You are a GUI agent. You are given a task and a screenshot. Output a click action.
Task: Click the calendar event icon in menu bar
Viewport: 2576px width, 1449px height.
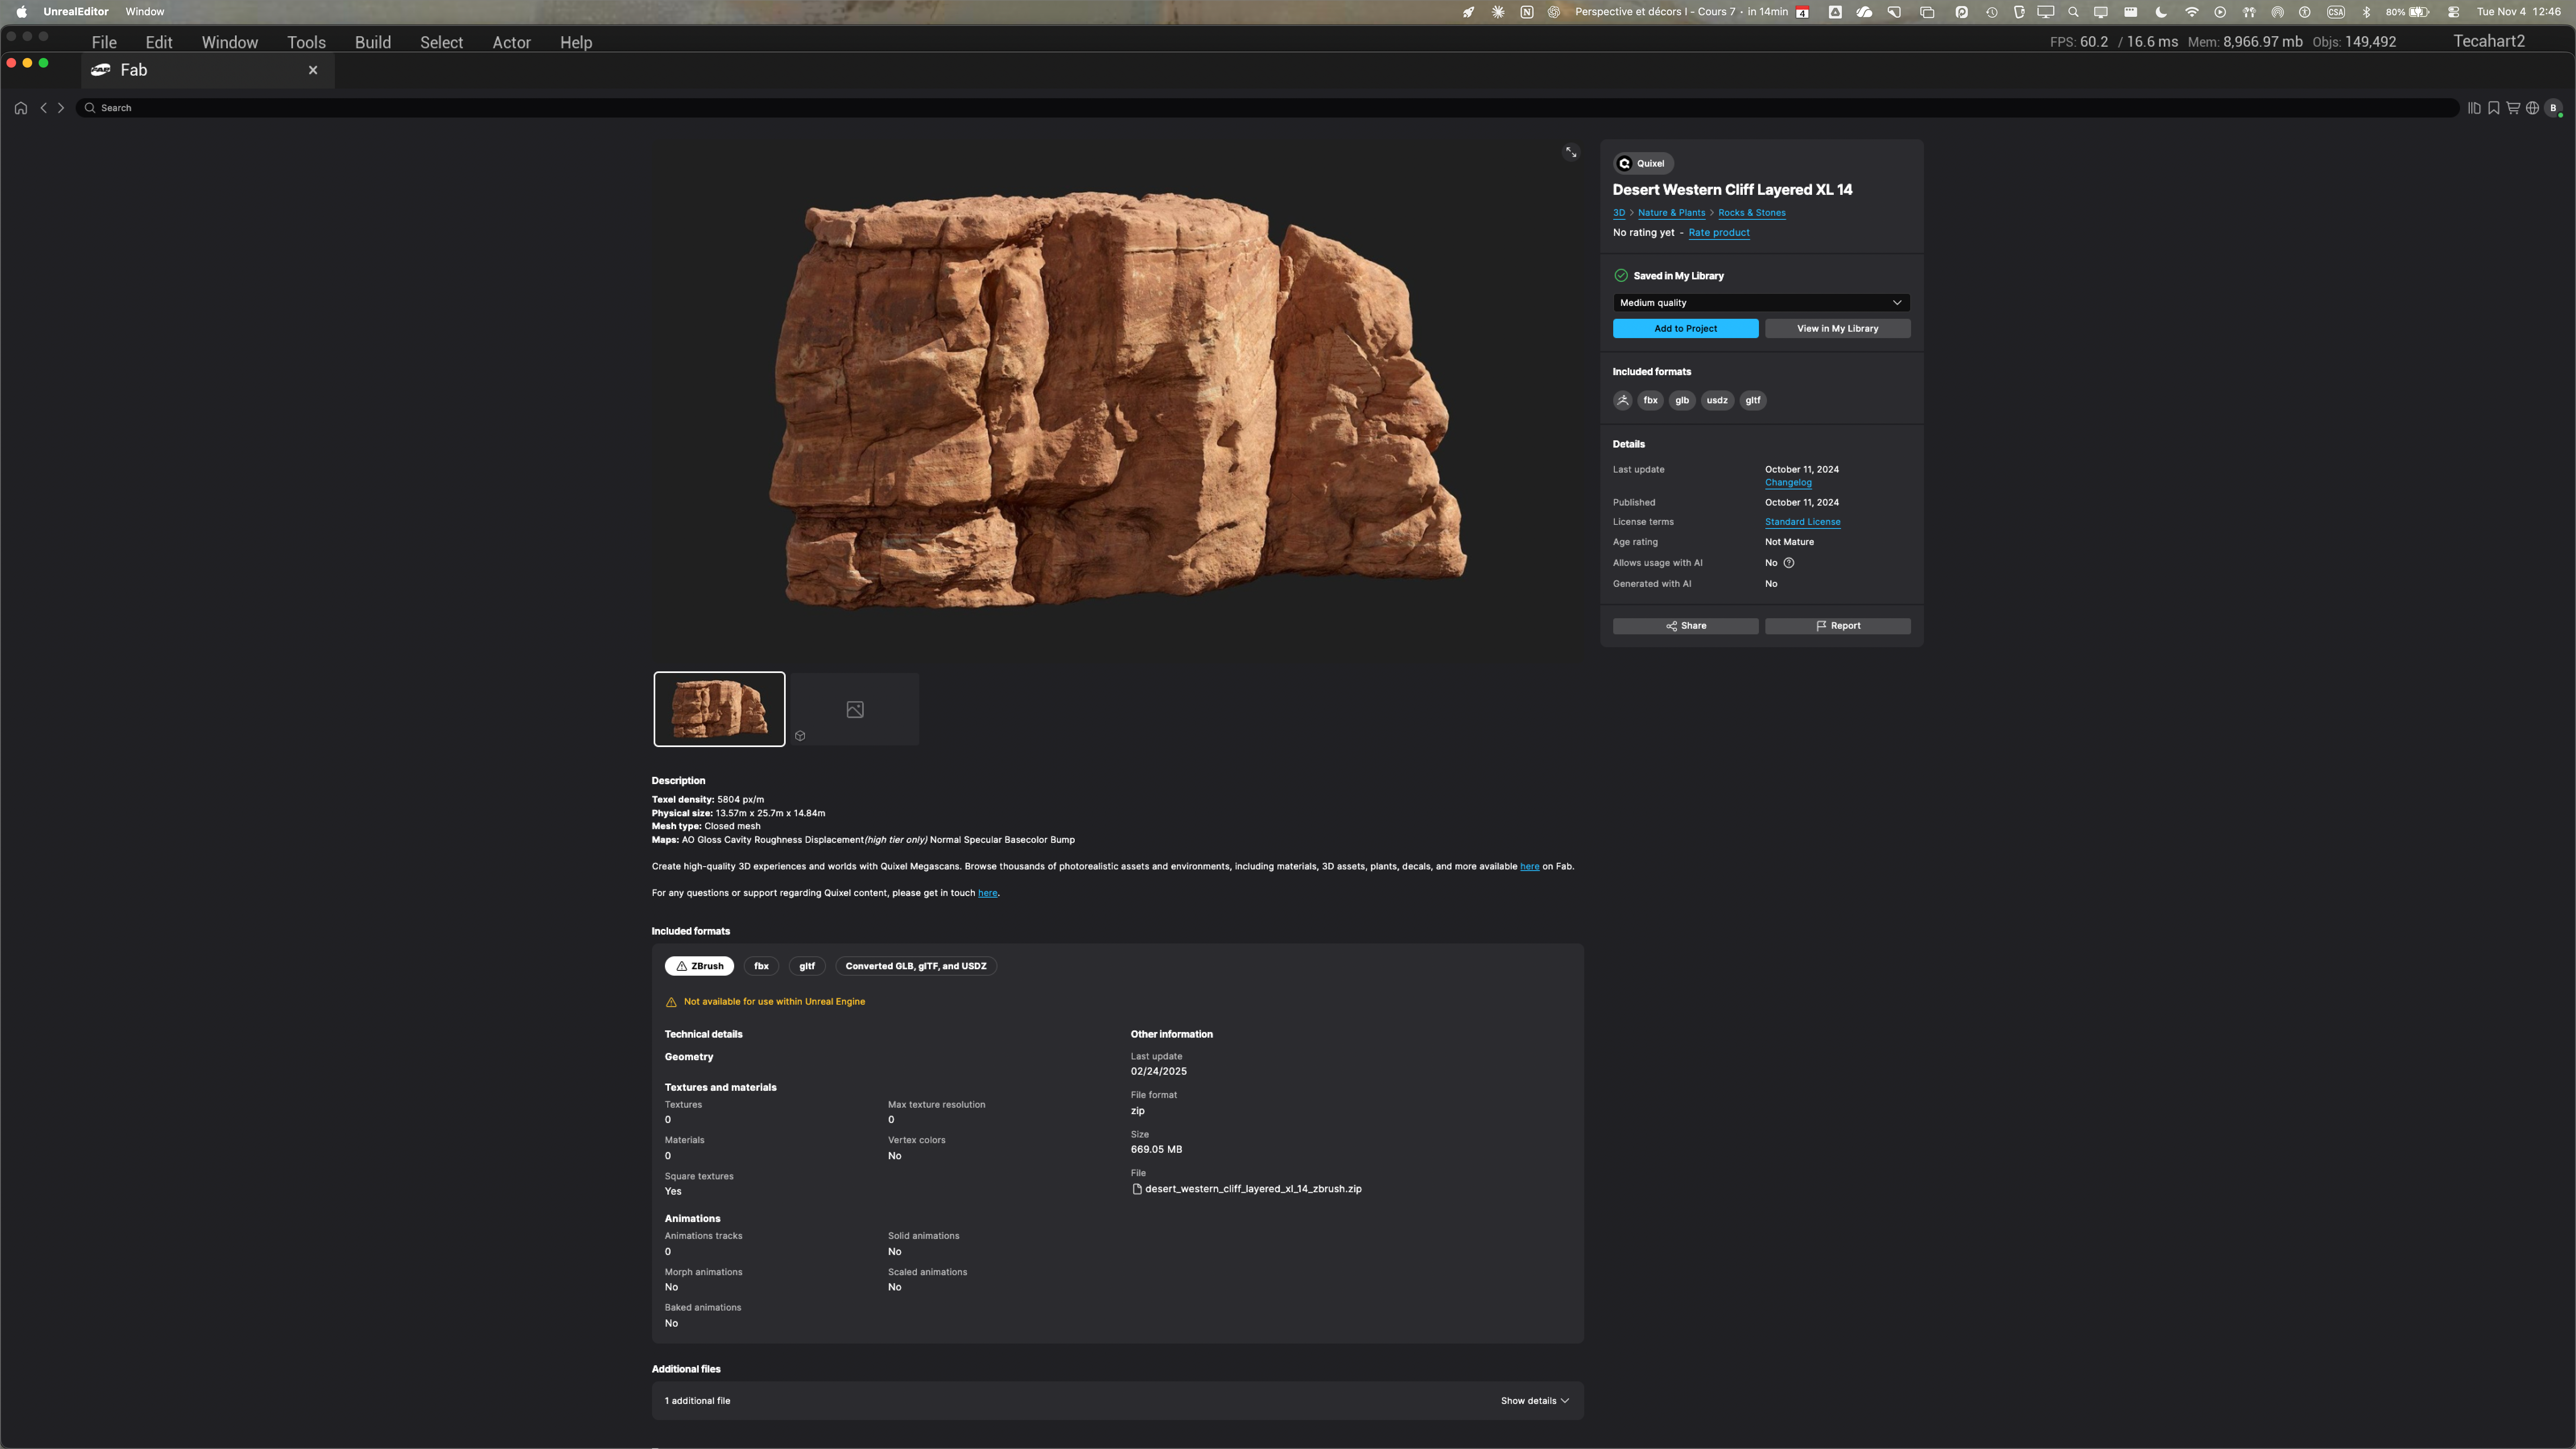pos(1802,12)
